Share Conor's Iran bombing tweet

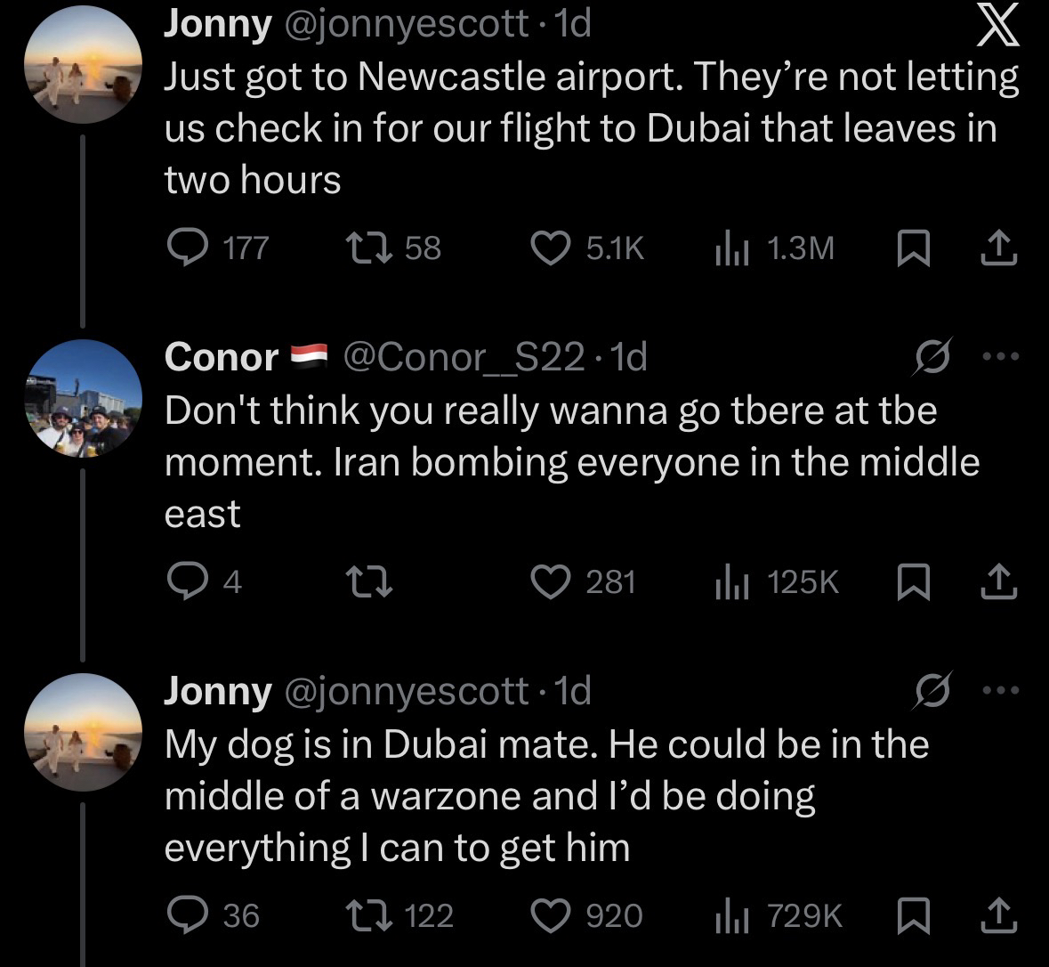[x=998, y=581]
